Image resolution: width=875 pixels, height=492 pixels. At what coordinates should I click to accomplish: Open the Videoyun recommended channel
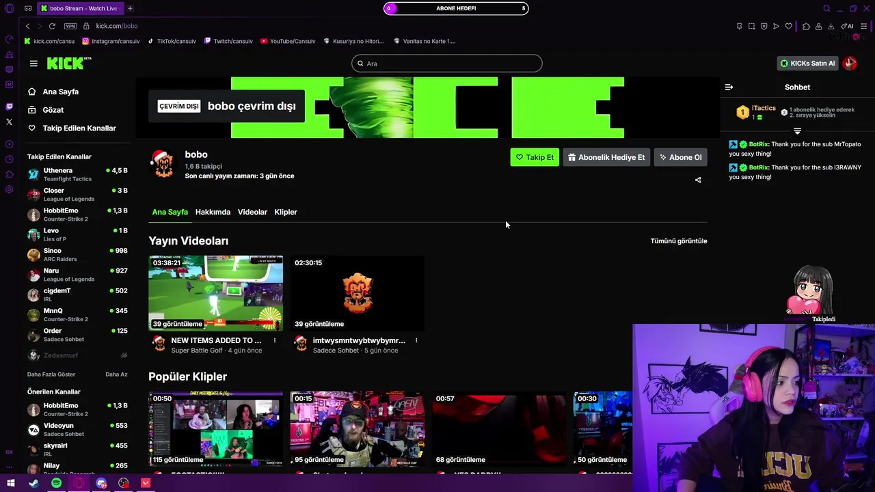(x=77, y=429)
